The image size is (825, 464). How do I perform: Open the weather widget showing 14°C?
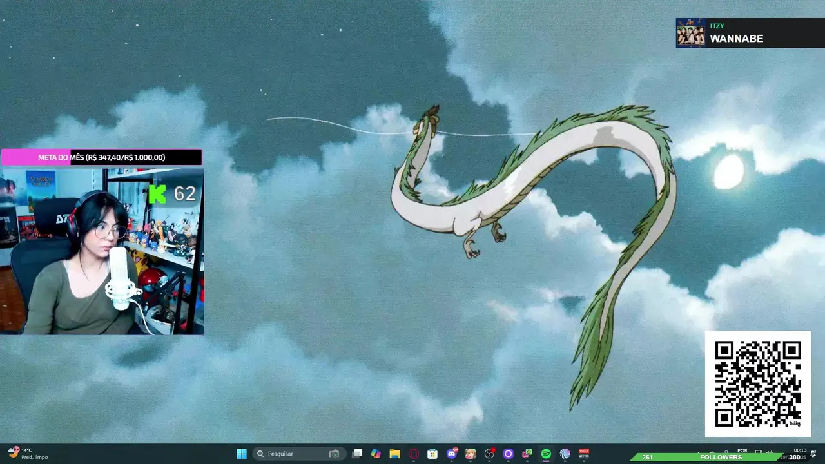(x=28, y=454)
